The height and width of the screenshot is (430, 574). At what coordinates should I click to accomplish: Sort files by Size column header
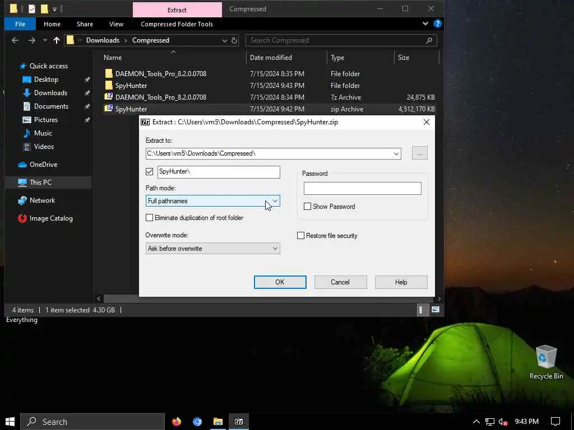point(404,58)
